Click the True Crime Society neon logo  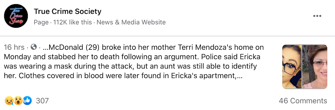click(x=16, y=16)
